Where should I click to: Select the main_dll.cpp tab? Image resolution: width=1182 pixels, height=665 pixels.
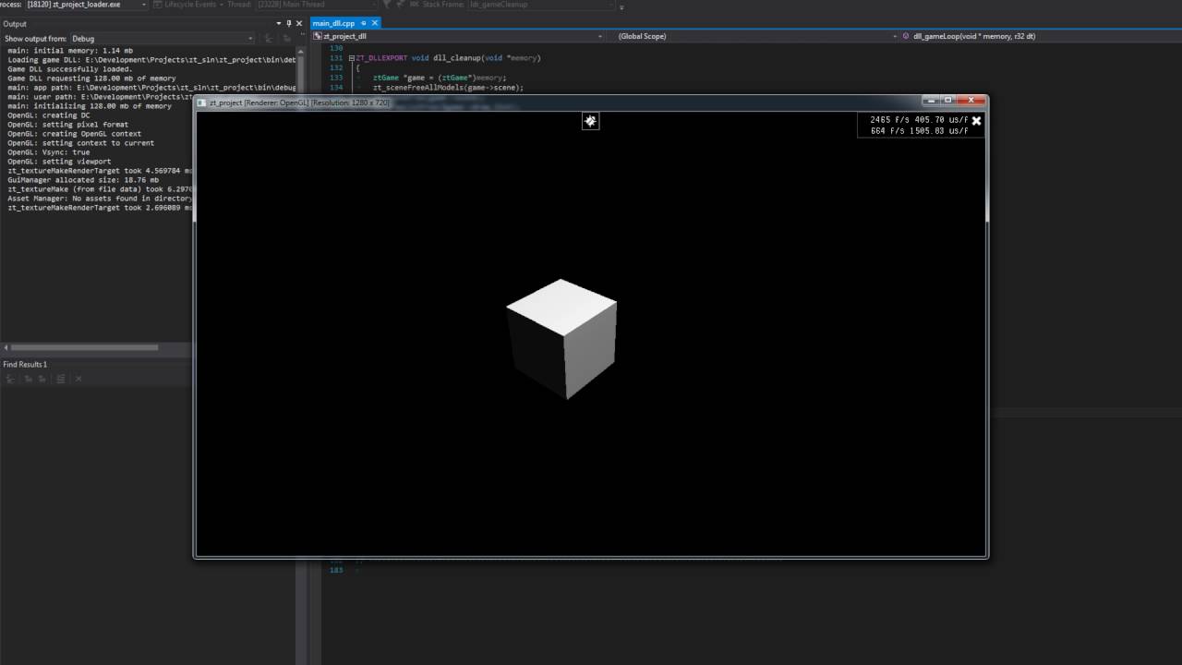pos(333,23)
